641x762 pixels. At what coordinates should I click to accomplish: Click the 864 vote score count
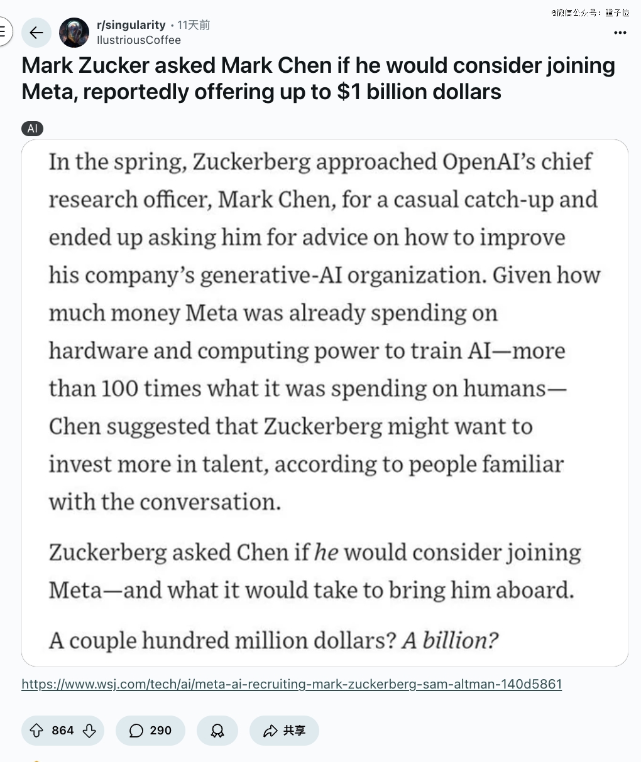tap(63, 731)
